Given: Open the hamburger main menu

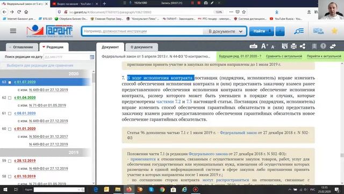Looking at the screenshot, I should [x=13, y=31].
